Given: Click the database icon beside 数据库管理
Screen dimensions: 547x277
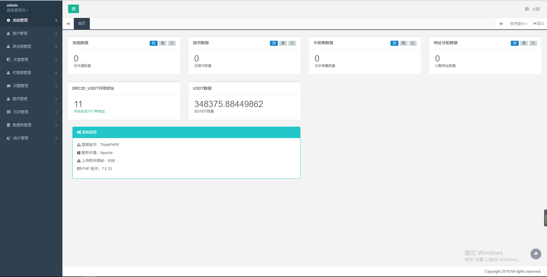Looking at the screenshot, I should tap(9, 125).
